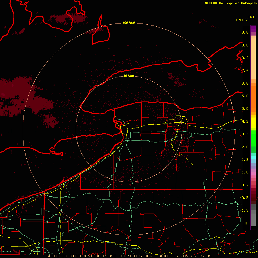Click the -0.5 scale value
Image resolution: width=258 pixels, height=258 pixels.
click(x=244, y=198)
